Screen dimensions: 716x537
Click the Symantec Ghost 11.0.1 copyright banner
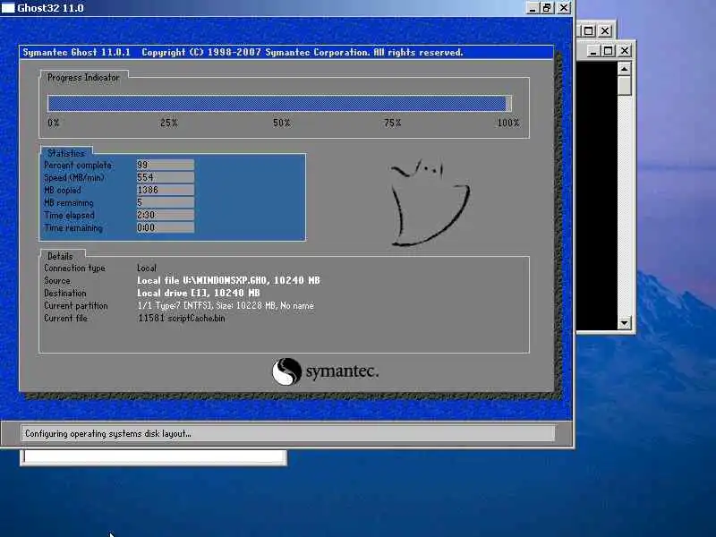click(286, 52)
